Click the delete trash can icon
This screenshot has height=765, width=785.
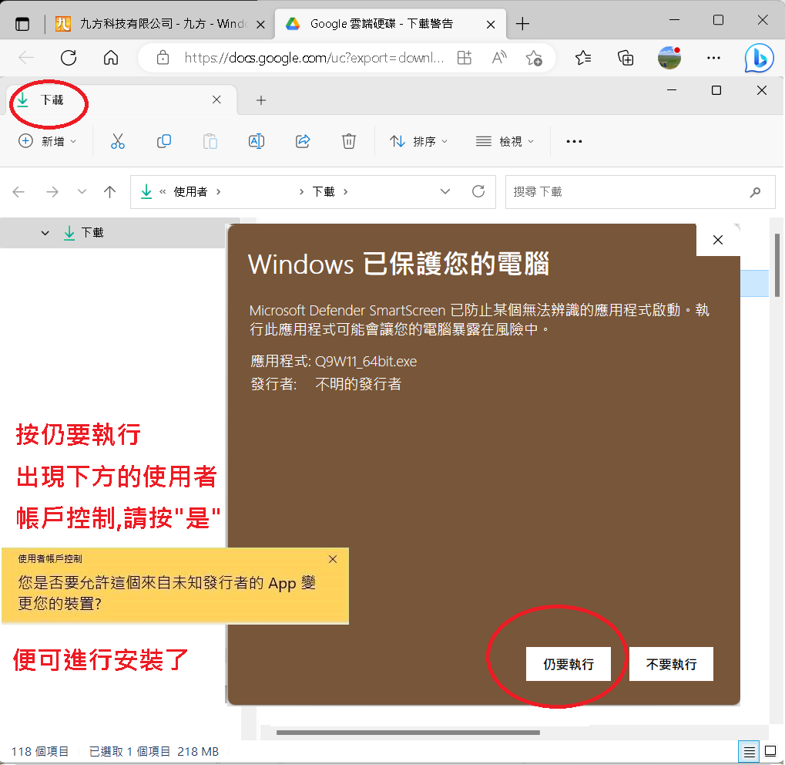point(349,141)
